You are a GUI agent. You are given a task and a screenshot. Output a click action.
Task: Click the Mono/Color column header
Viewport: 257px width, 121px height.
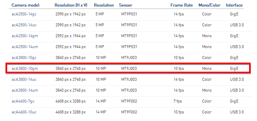tap(210, 5)
